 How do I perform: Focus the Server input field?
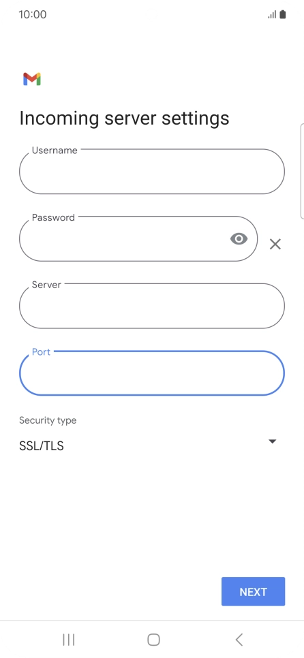click(152, 305)
